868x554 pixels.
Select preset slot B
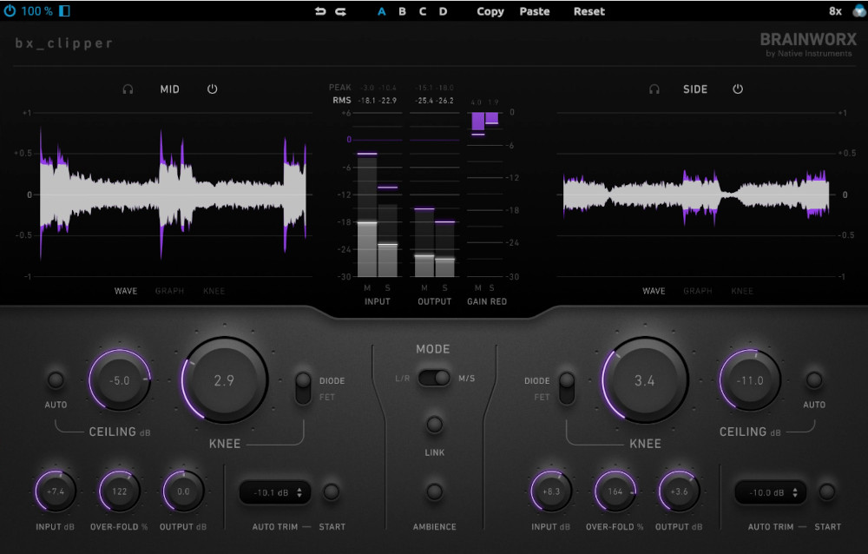(401, 11)
